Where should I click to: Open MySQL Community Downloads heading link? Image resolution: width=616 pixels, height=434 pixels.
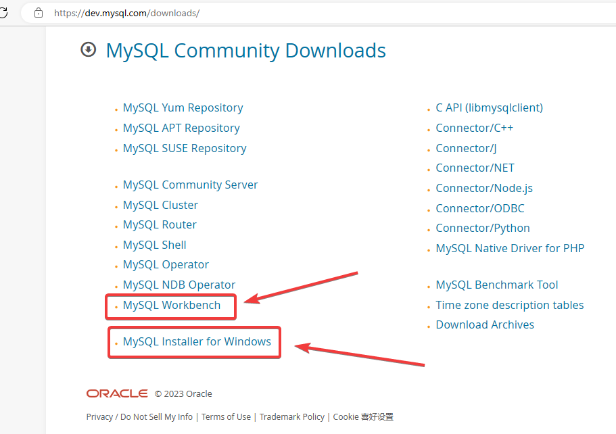click(246, 51)
